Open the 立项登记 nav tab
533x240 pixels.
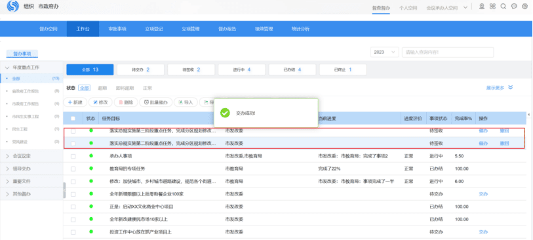click(154, 29)
